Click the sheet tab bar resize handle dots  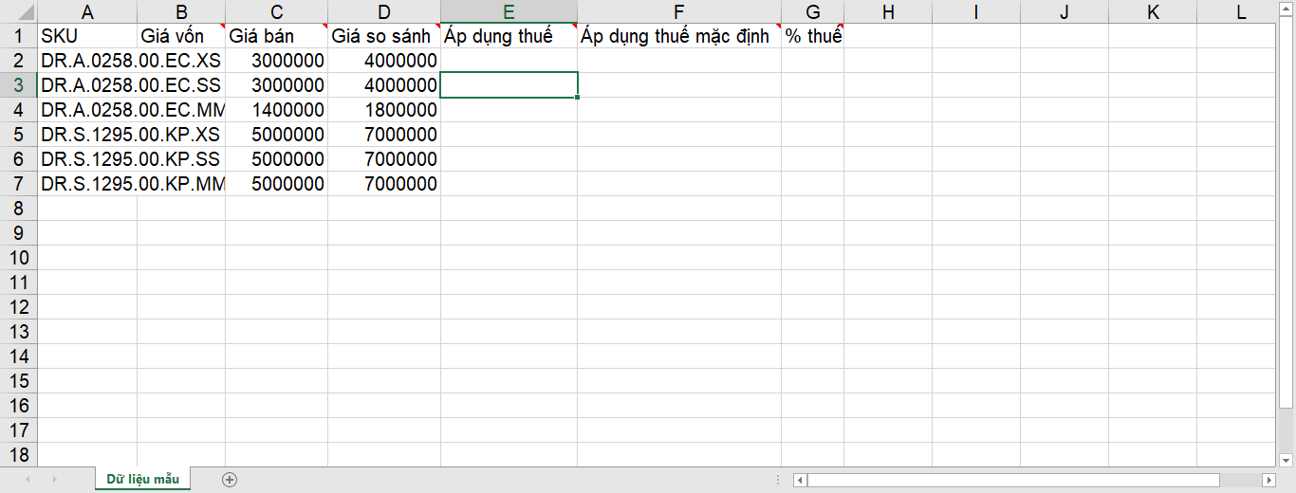(779, 480)
